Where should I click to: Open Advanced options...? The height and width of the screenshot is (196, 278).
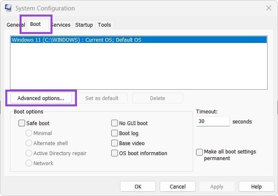(x=41, y=98)
